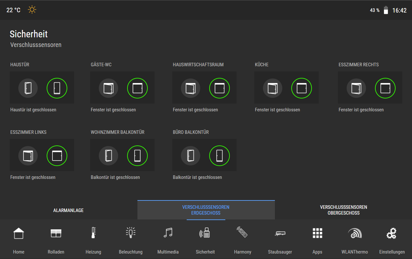Click Haustür closed-door green icon
This screenshot has width=412, height=259.
click(57, 88)
